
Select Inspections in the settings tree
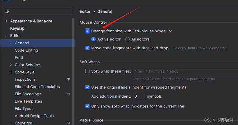(x=25, y=80)
